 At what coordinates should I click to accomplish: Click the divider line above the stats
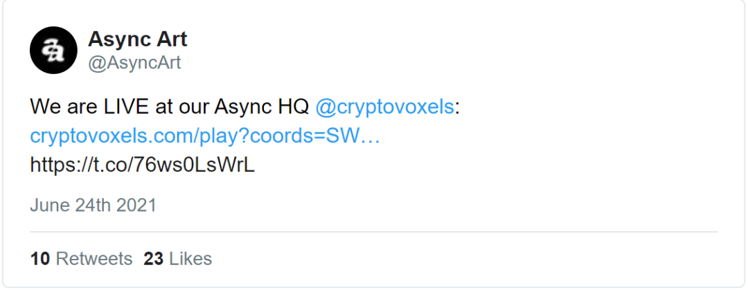(373, 232)
